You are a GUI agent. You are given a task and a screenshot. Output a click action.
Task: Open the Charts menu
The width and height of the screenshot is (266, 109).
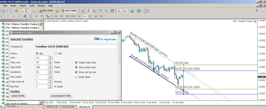[x=23, y=6]
